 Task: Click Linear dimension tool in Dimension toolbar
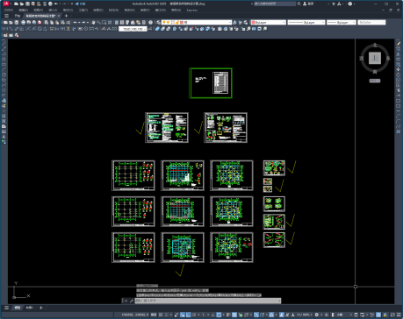coord(5,29)
